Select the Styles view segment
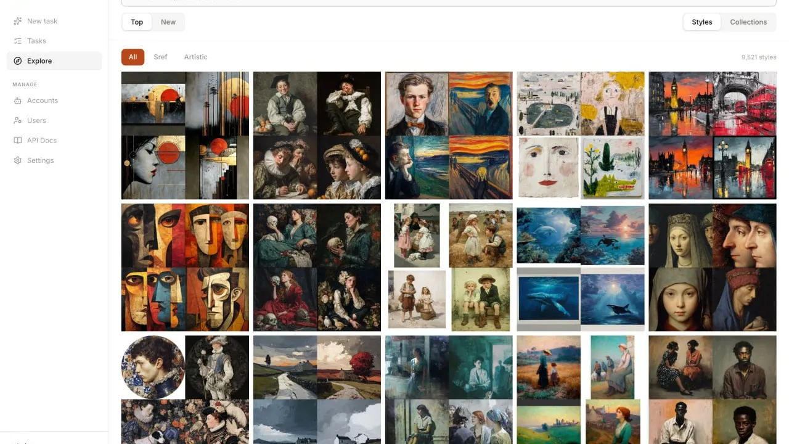The width and height of the screenshot is (789, 444). click(x=702, y=22)
